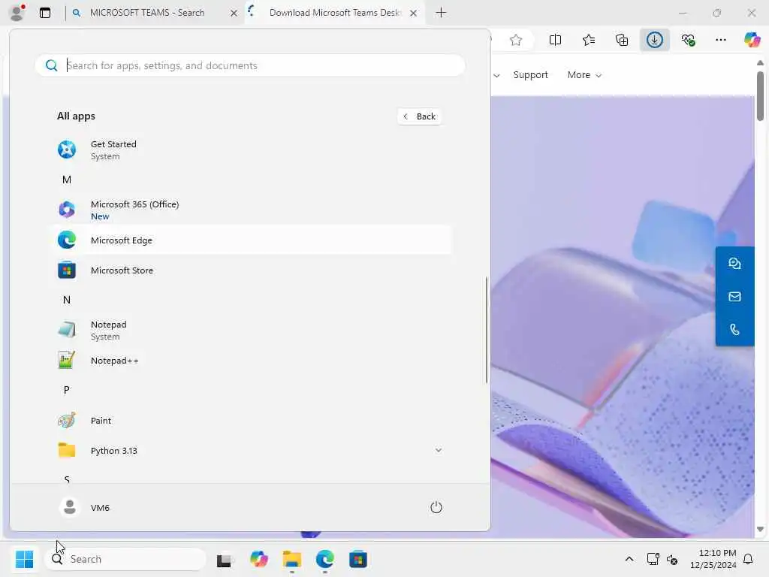The image size is (769, 577).
Task: Open Notepad++ from the app list
Action: tap(250, 361)
